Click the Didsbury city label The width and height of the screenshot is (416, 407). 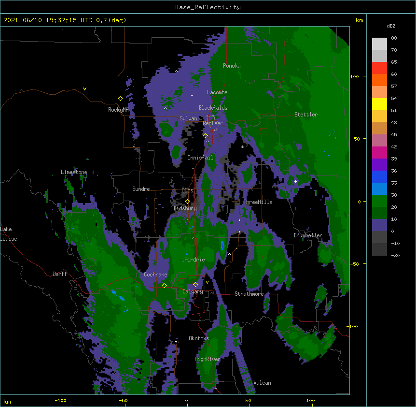coord(185,208)
